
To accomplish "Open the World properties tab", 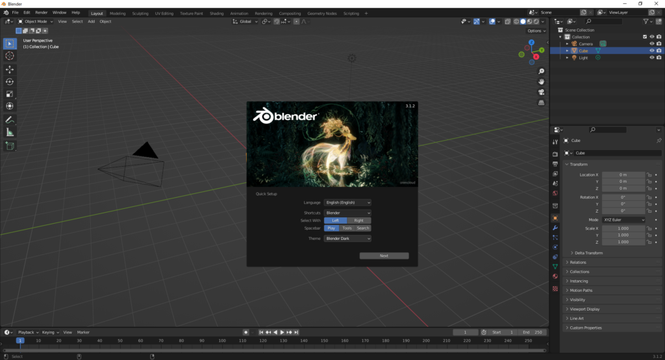I will pos(555,193).
